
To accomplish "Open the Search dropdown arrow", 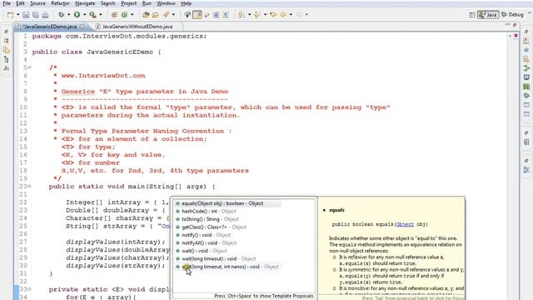I will [173, 15].
